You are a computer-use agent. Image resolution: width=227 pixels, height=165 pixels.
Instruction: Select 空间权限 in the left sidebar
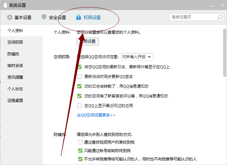click(21, 42)
